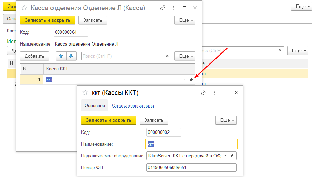Select the Основное tab in ккт window
The image size is (317, 177).
(x=95, y=106)
